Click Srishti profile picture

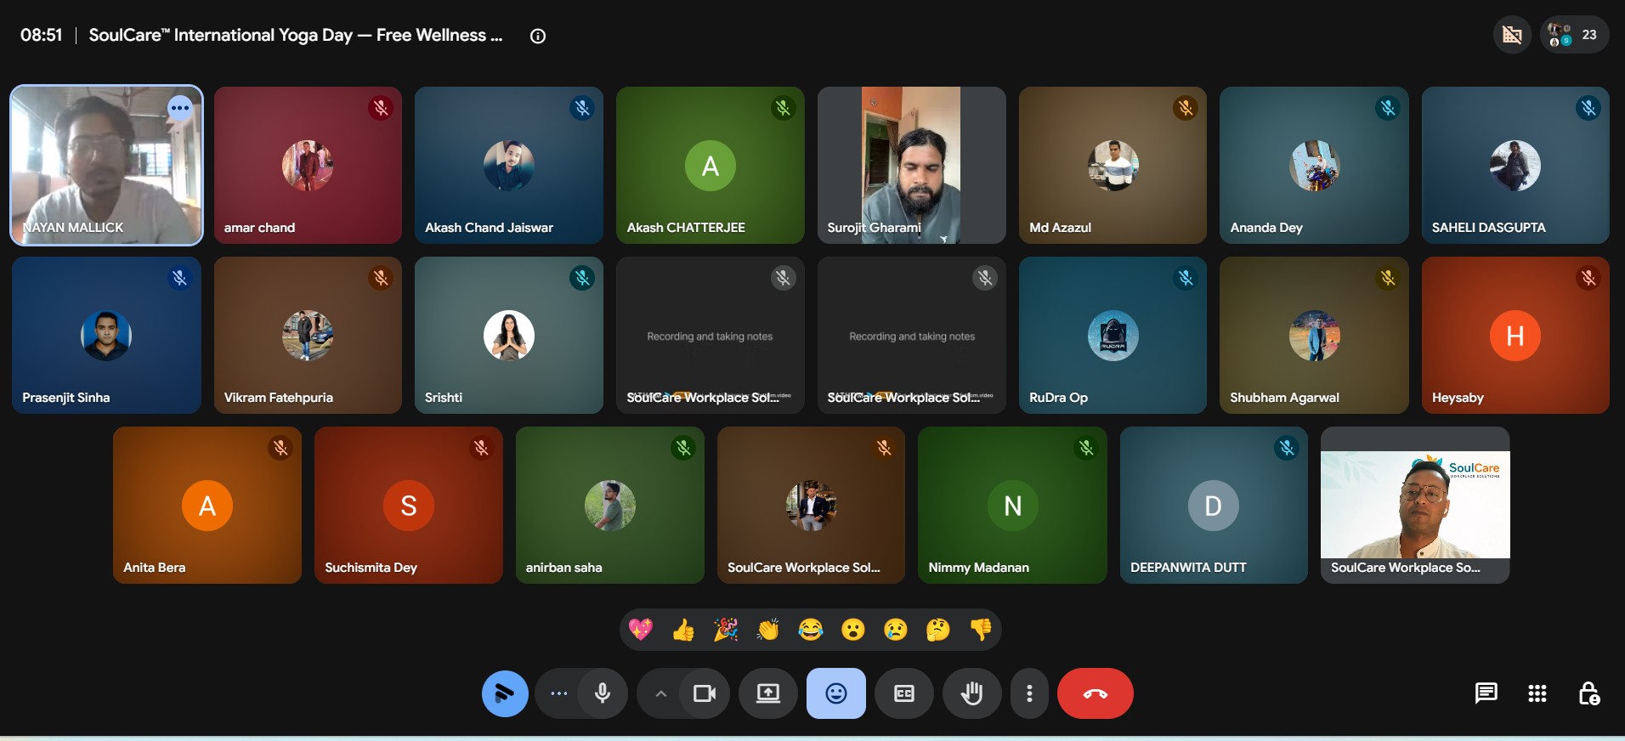pos(508,336)
